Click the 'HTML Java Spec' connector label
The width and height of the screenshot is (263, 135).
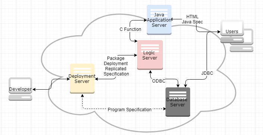192,19
